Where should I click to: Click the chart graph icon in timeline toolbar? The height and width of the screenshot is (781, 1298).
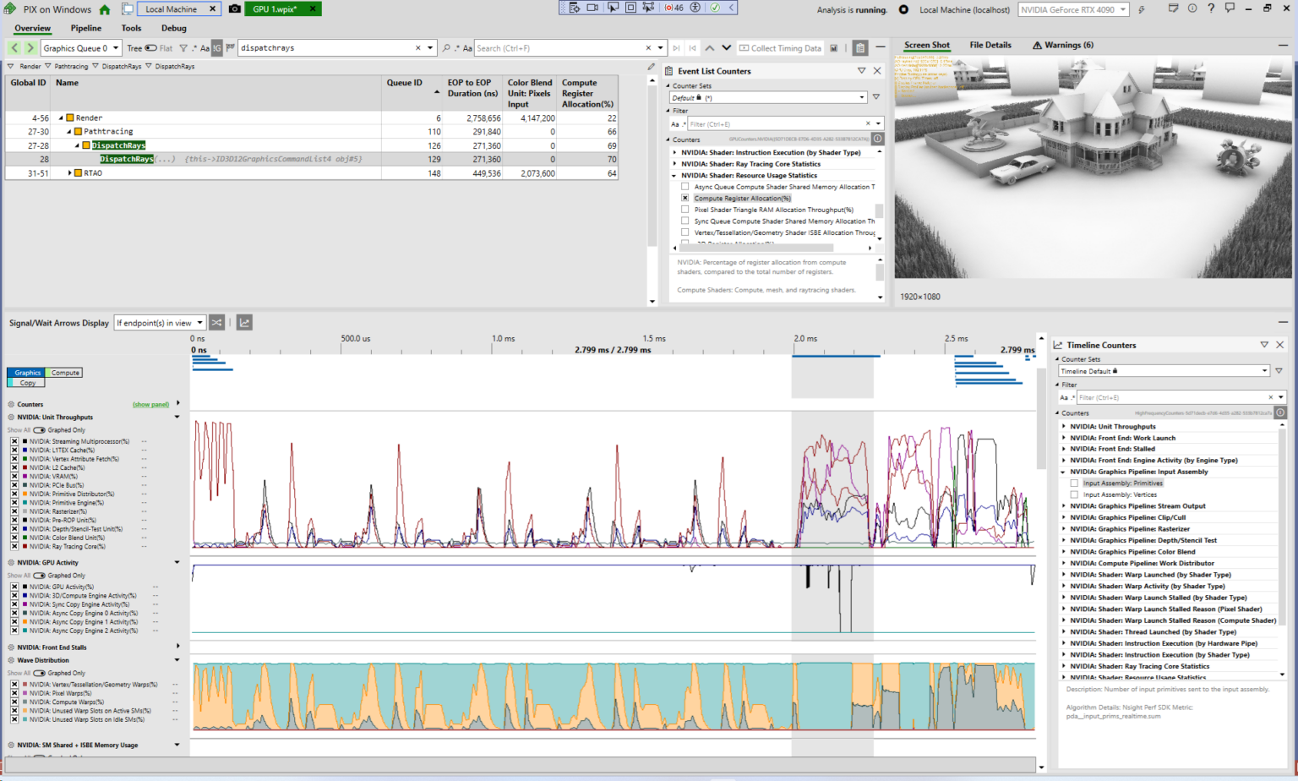click(x=244, y=323)
